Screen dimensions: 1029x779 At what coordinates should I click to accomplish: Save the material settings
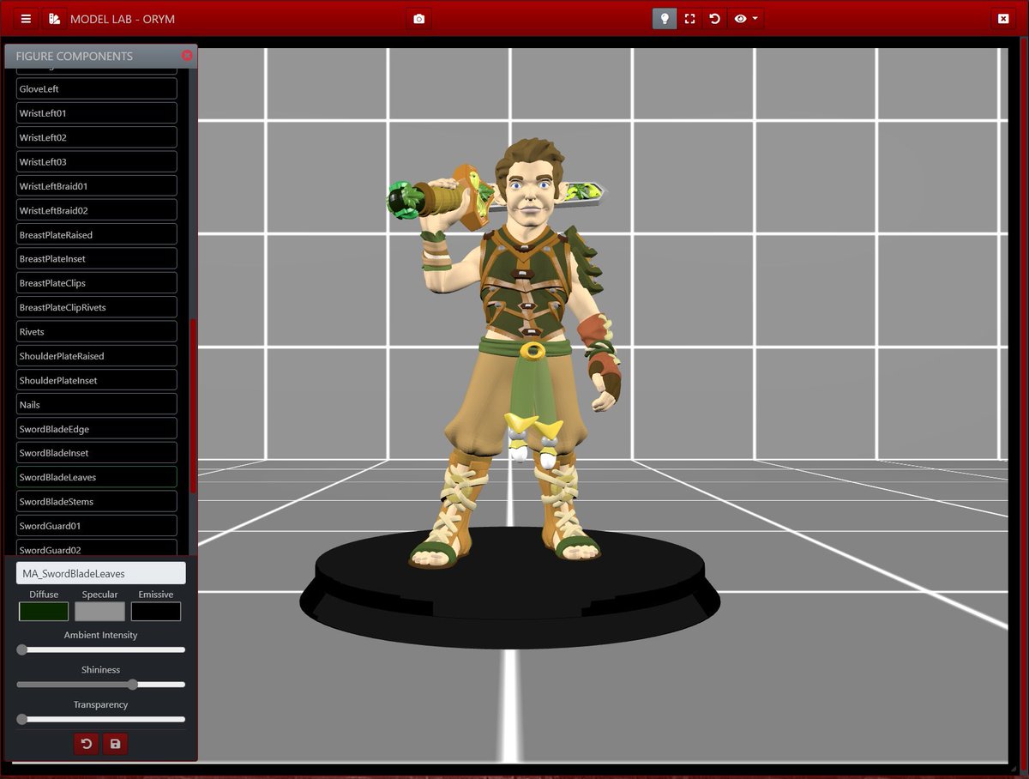coord(116,743)
